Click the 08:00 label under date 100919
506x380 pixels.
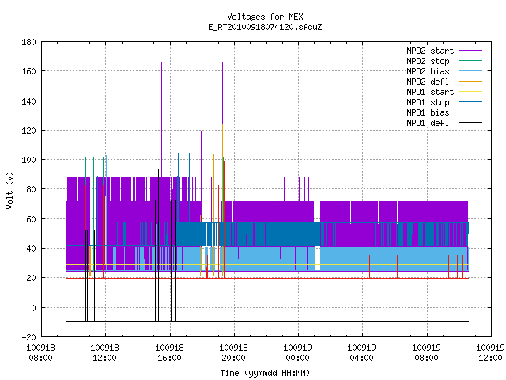point(426,358)
